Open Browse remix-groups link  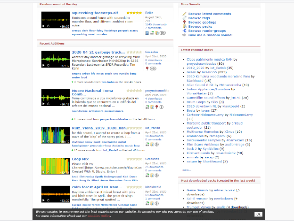coord(207,31)
